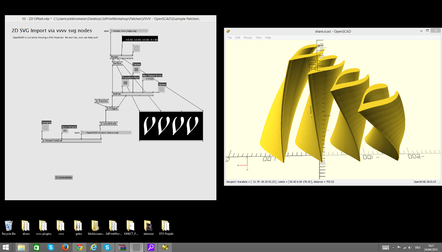Open the OpenSCAD app in the taskbar
442x252 pixels.
pyautogui.click(x=165, y=247)
